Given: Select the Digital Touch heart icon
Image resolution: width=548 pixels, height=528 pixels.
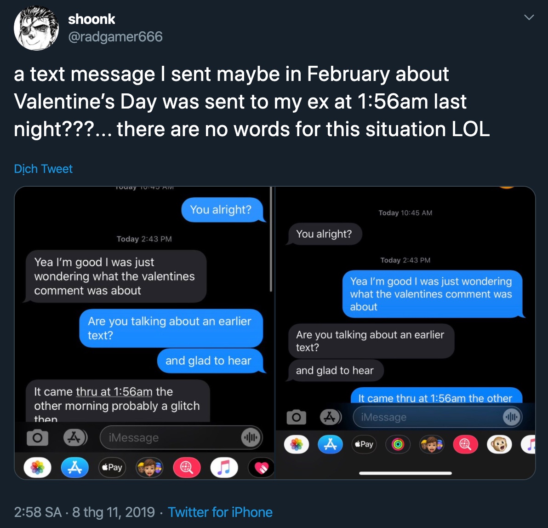Looking at the screenshot, I should point(261,467).
